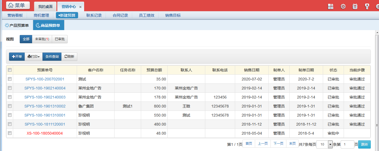The width and height of the screenshot is (379, 151).
Task: Open 联系记录 menu item
Action: [94, 15]
